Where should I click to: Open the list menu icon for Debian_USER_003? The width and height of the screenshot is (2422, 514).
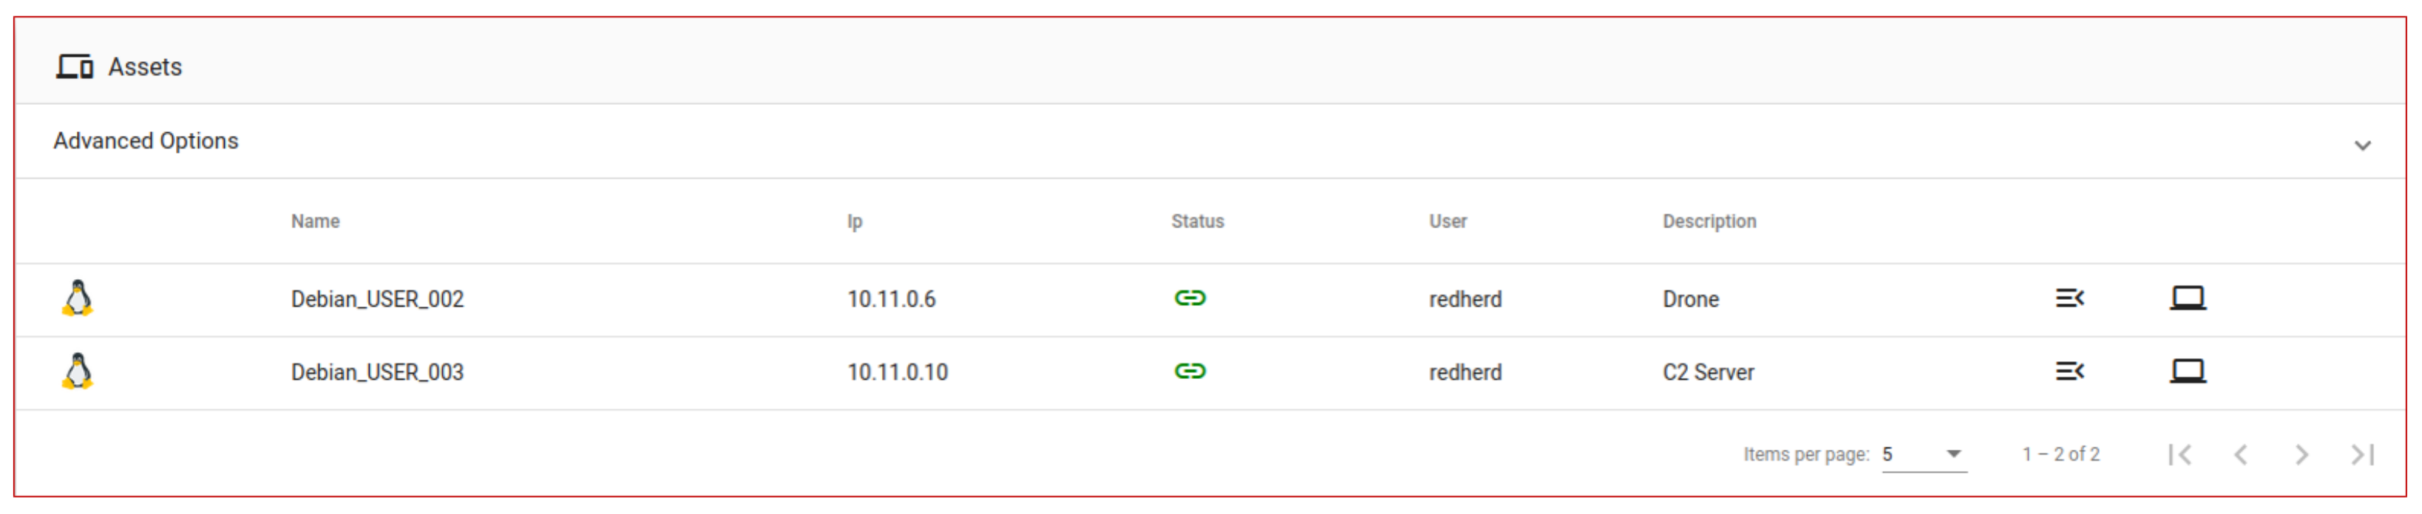(x=2069, y=371)
